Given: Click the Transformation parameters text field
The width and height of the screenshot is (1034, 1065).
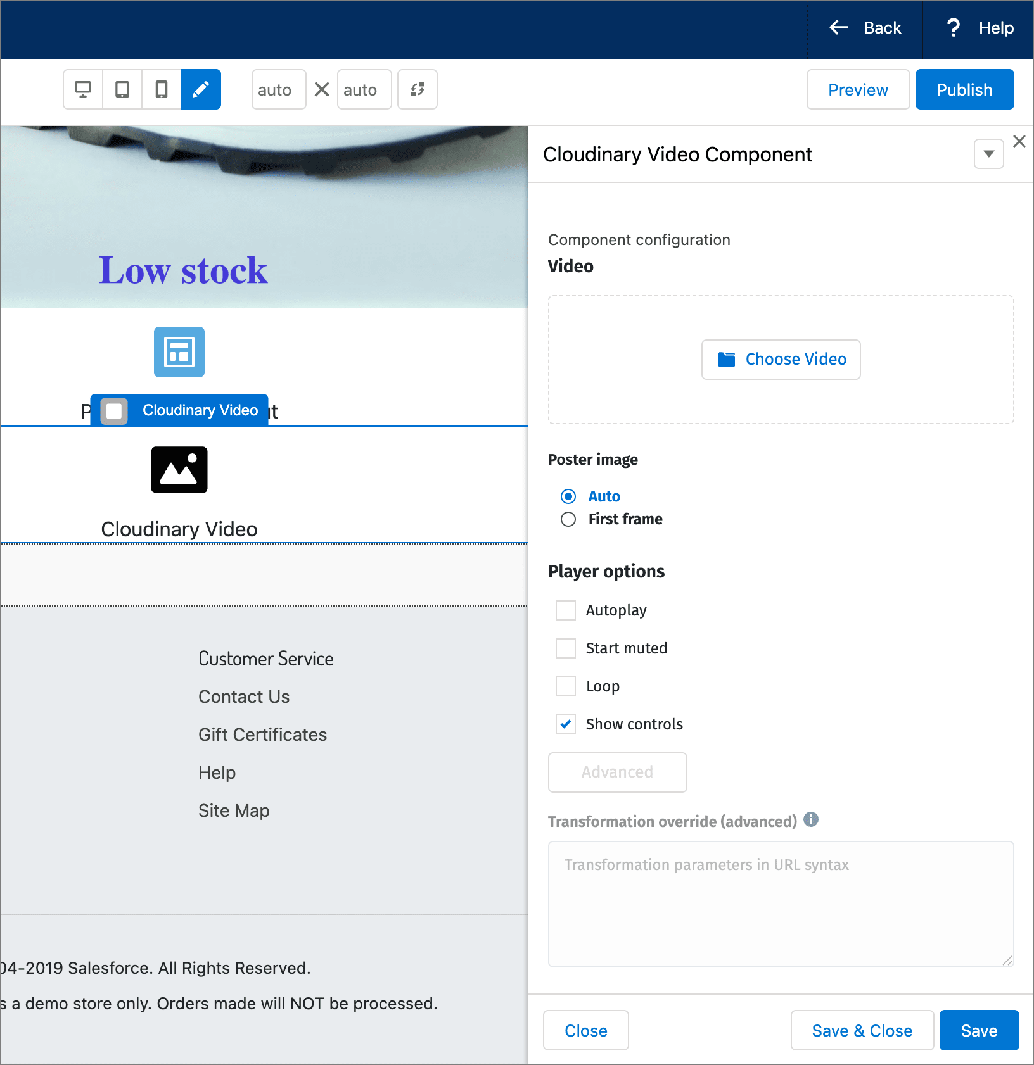Looking at the screenshot, I should click(x=779, y=902).
